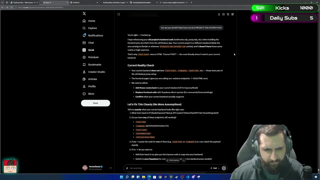320x180 pixels.
Task: Click kickpulse-new.onrender.com code text
Action: click(173, 46)
